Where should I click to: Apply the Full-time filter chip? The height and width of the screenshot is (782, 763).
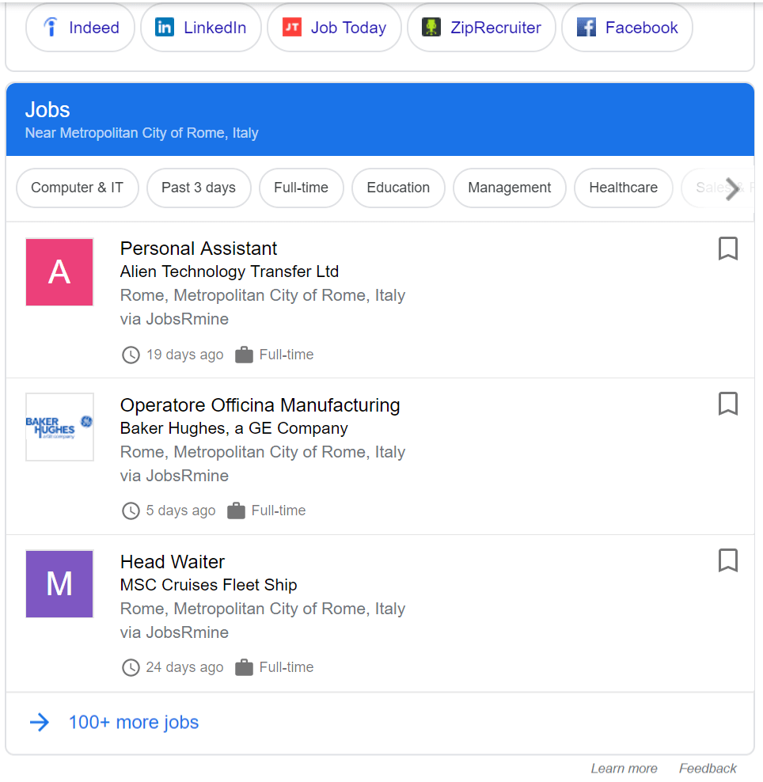click(302, 188)
